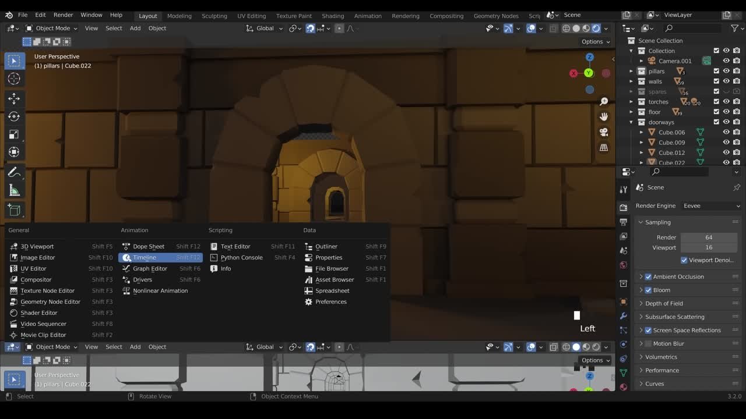Viewport: 746px width, 419px height.
Task: Disable Ambient Occlusion
Action: [x=648, y=276]
